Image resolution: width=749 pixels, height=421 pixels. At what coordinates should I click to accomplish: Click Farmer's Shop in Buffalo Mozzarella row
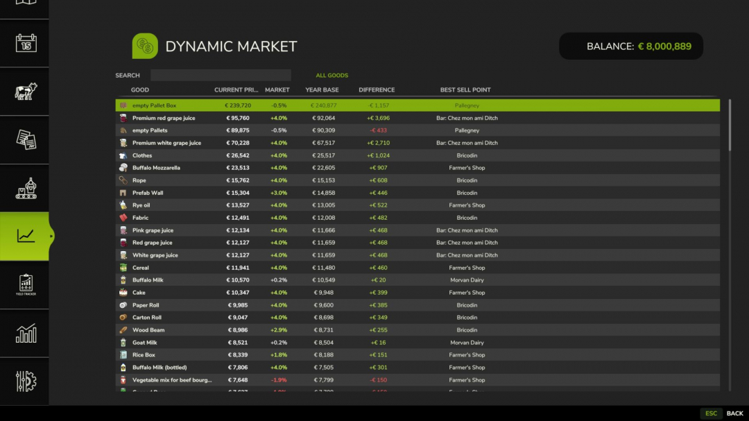coord(467,168)
